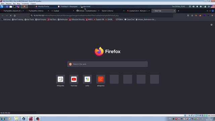Switch to TryHackMe Advent of Cyber tab
The width and height of the screenshot is (215, 121).
tap(12, 11)
